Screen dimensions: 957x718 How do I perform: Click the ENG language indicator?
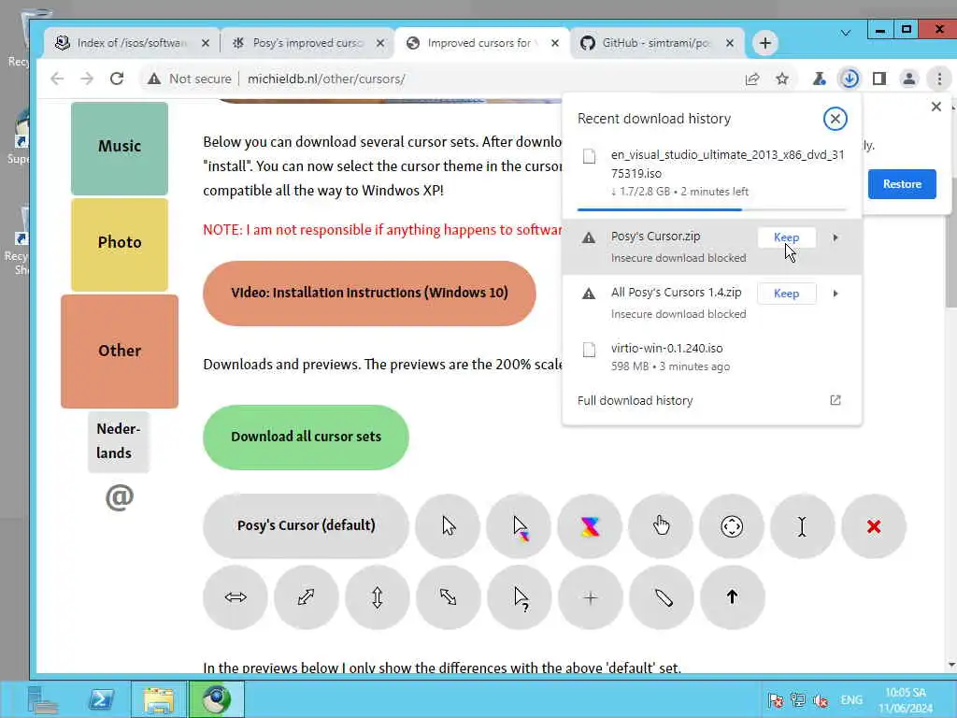tap(851, 699)
